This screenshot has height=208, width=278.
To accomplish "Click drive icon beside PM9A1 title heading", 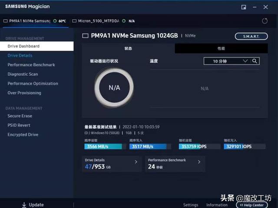I will tap(85, 36).
